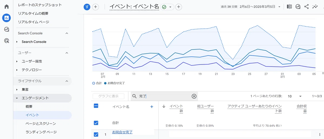Viewport: 324px width, 139px height.
Task: Open the お問合せ完了 event link
Action: [x=122, y=132]
